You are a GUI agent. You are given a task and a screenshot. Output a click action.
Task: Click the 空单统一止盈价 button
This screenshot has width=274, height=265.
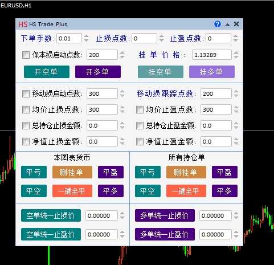click(x=51, y=234)
